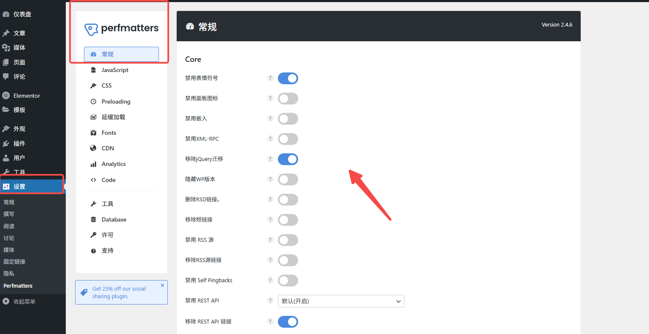This screenshot has width=649, height=334.
Task: Disable the 禁用表情符号 toggle
Action: tap(288, 78)
